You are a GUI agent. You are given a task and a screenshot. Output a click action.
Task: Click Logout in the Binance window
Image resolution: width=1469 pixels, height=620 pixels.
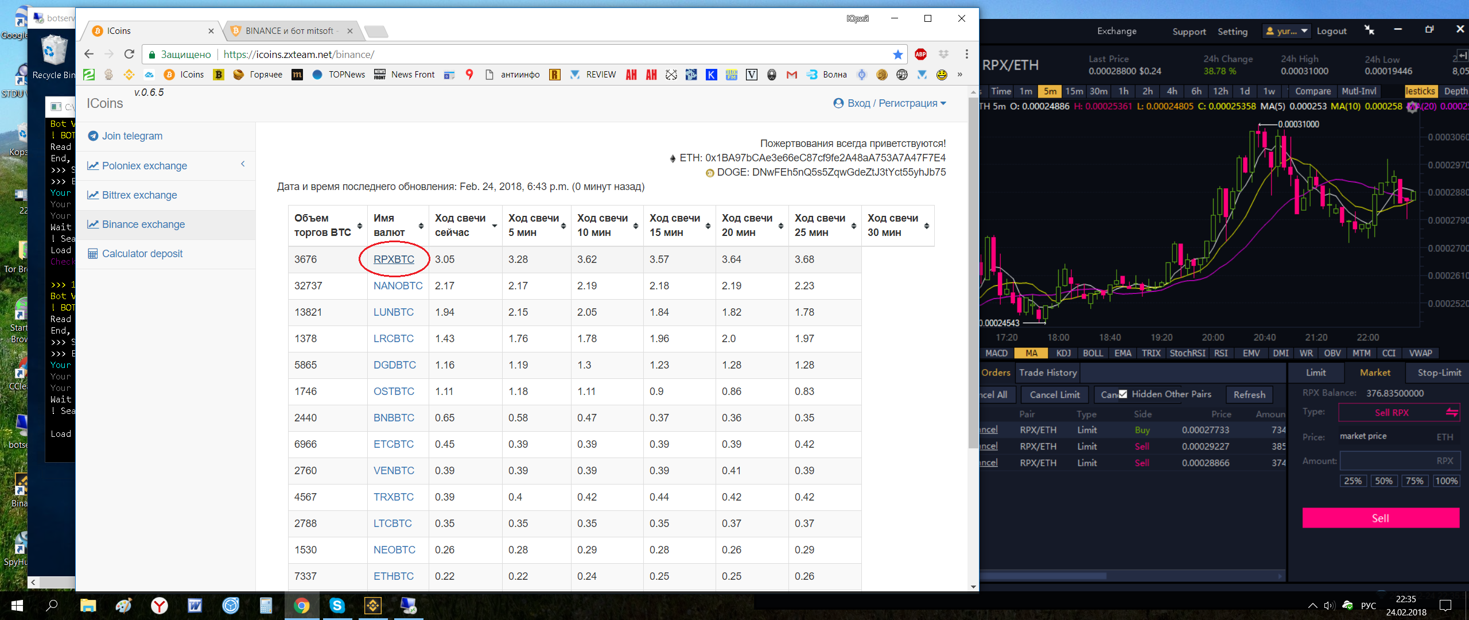(x=1331, y=31)
